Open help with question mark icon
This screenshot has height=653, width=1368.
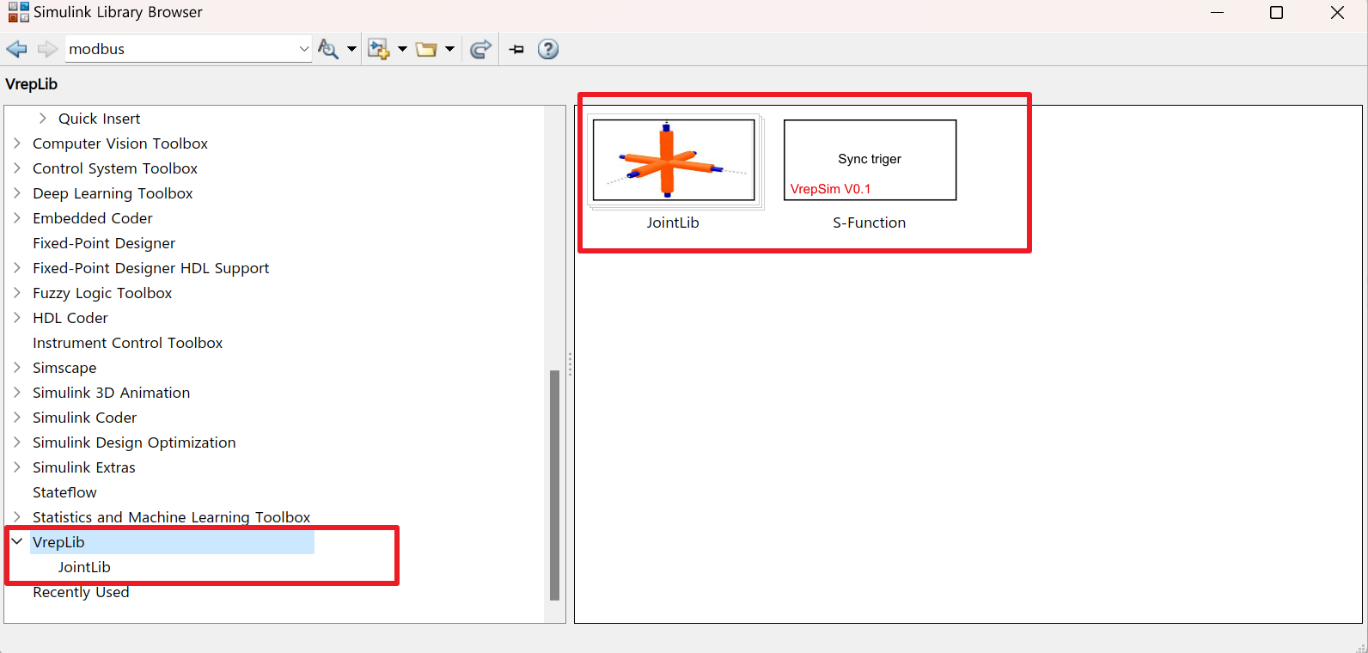pyautogui.click(x=548, y=49)
